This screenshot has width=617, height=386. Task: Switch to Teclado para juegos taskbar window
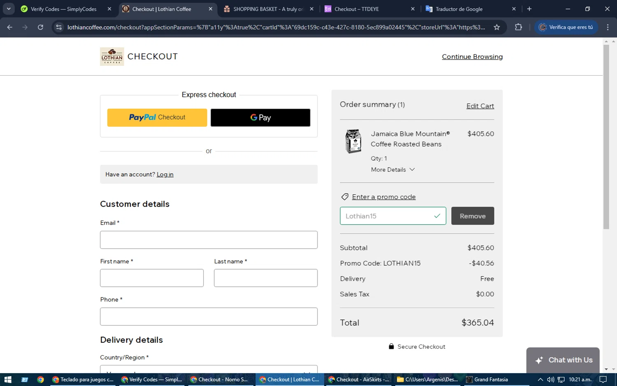83,379
